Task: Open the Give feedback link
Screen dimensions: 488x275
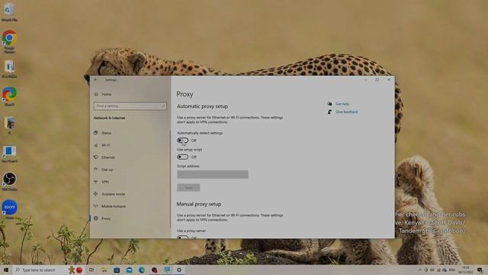Action: (347, 112)
